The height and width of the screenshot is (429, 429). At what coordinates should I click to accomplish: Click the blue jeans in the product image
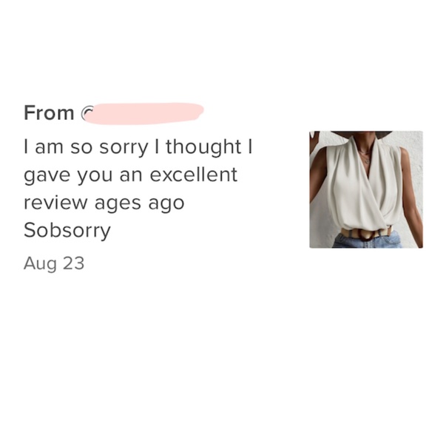point(367,242)
